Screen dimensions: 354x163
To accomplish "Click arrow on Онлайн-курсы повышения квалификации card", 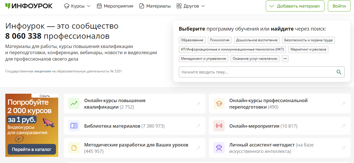I will [x=198, y=104].
